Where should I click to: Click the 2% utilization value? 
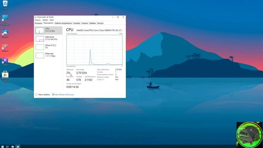click(68, 73)
